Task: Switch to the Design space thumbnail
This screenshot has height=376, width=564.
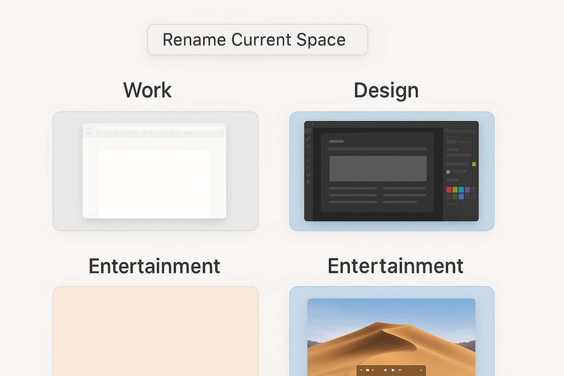Action: click(x=391, y=171)
